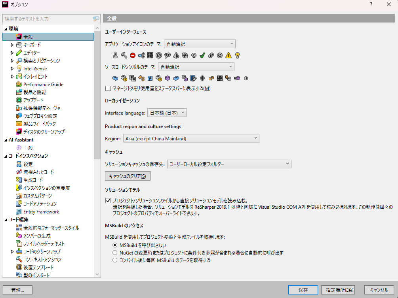The height and width of the screenshot is (298, 398).
Task: Collapse the 環境 tree section
Action: [x=6, y=29]
